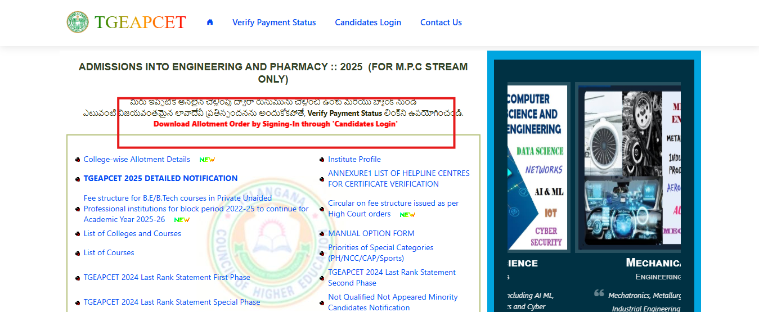Open the Institute Profile link

point(354,159)
